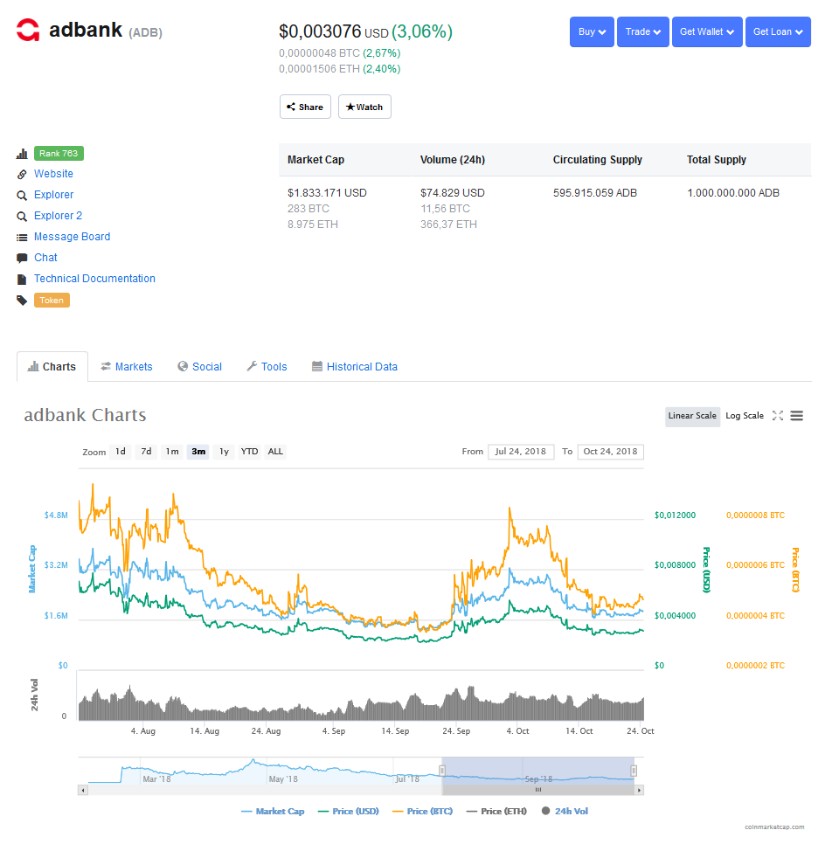Click the magnifier icon beside Explorer

tap(22, 196)
